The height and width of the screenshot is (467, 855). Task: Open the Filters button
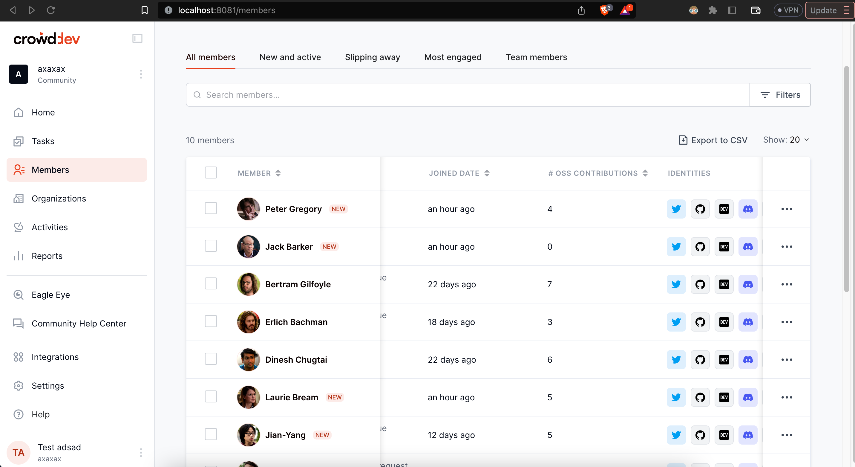pyautogui.click(x=780, y=95)
